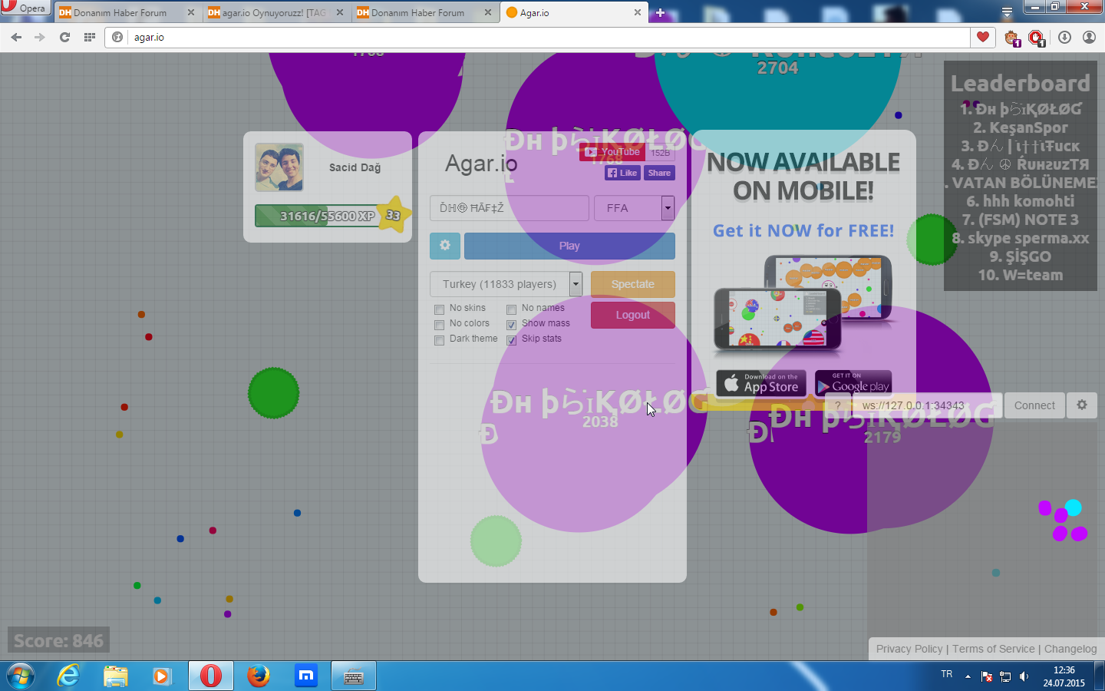Close the agar.io Oynuyoruzz! tab
The image size is (1105, 691).
pyautogui.click(x=340, y=12)
